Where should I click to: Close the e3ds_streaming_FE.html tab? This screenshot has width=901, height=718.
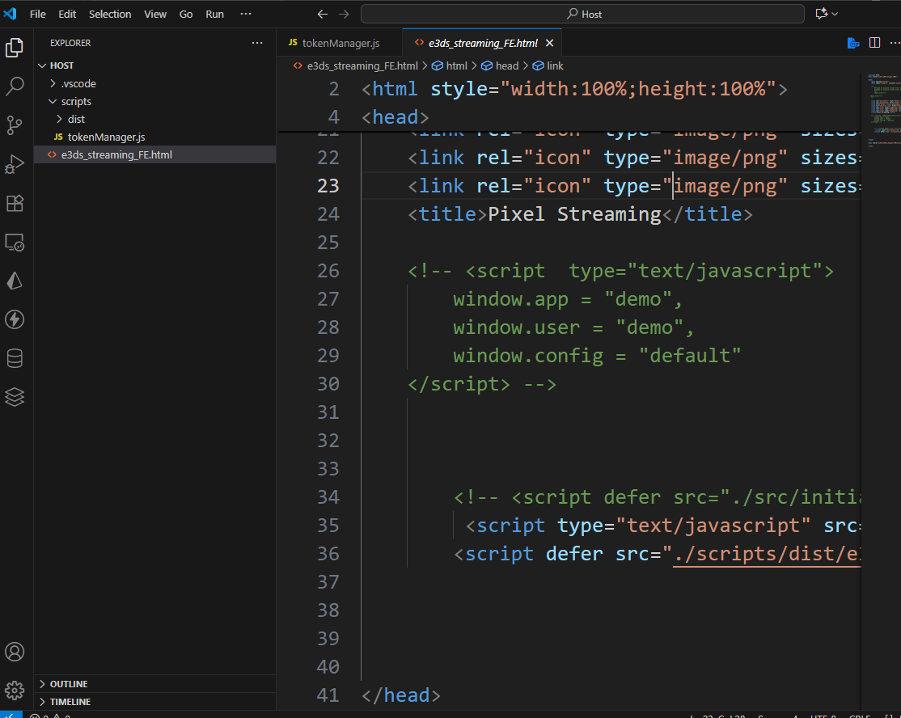point(549,43)
